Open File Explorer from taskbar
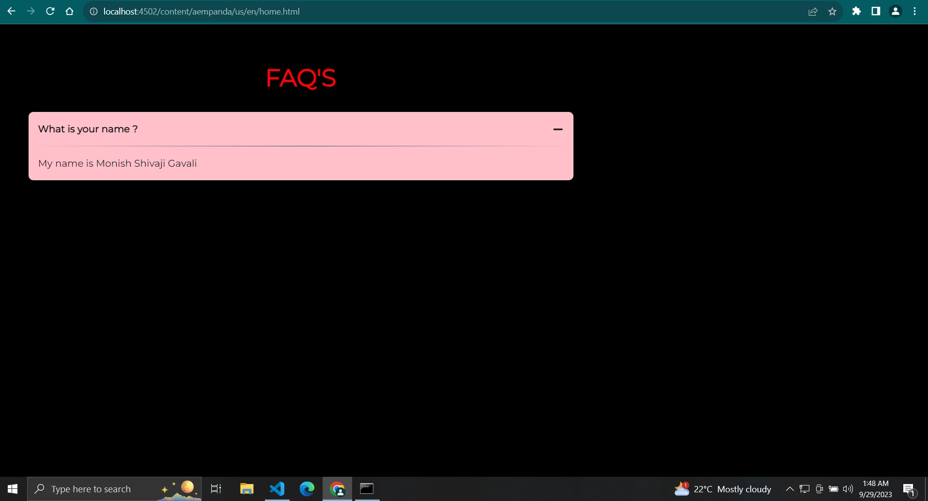The image size is (928, 501). (x=247, y=489)
